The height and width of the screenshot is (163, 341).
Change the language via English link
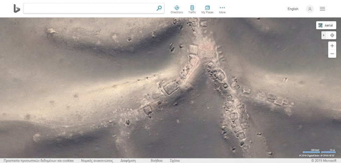(x=293, y=9)
